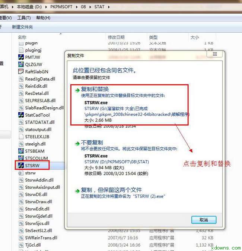The width and height of the screenshot is (242, 251).
Task: Select the highlighted STSRW application
Action: tap(32, 165)
